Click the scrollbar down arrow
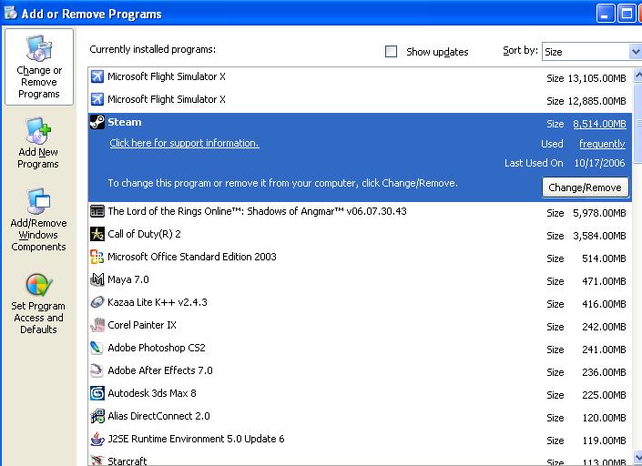The image size is (642, 466). [637, 457]
